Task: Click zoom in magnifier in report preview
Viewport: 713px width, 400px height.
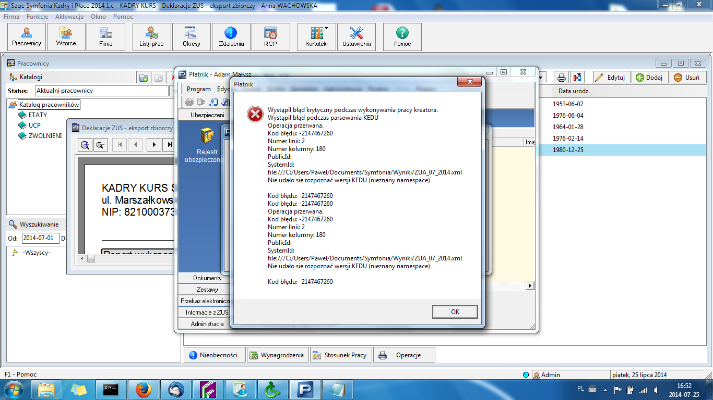Action: [85, 145]
